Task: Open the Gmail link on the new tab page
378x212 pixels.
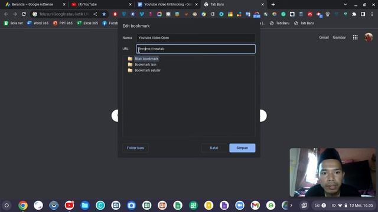Action: pos(324,37)
